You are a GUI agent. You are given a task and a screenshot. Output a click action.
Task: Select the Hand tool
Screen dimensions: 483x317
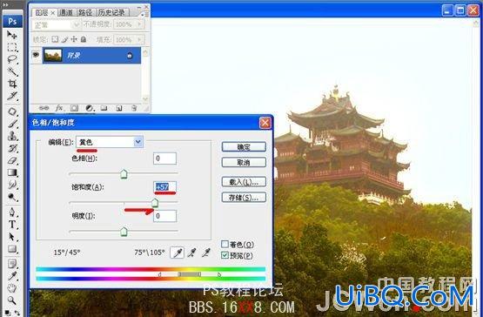(x=12, y=288)
